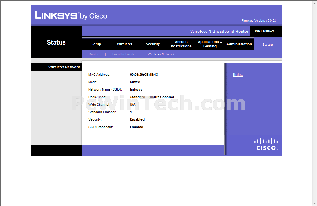Screen dimensions: 317x206
Task: Click the "Network Name (SSID):" label
Action: pos(105,89)
